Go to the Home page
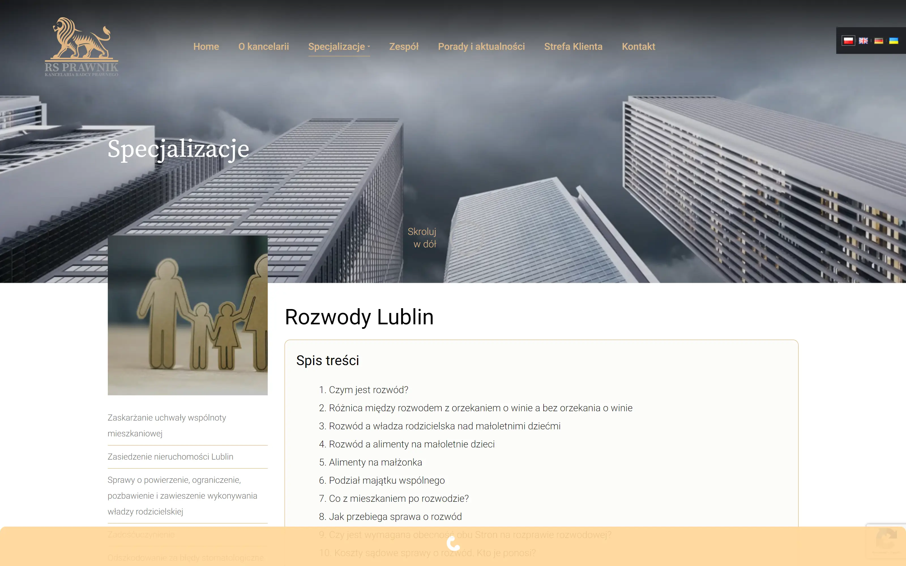Screen dimensions: 906x566 pyautogui.click(x=206, y=46)
